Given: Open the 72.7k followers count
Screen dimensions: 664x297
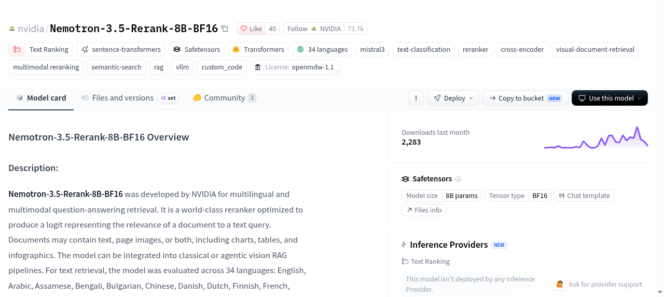Looking at the screenshot, I should [355, 29].
